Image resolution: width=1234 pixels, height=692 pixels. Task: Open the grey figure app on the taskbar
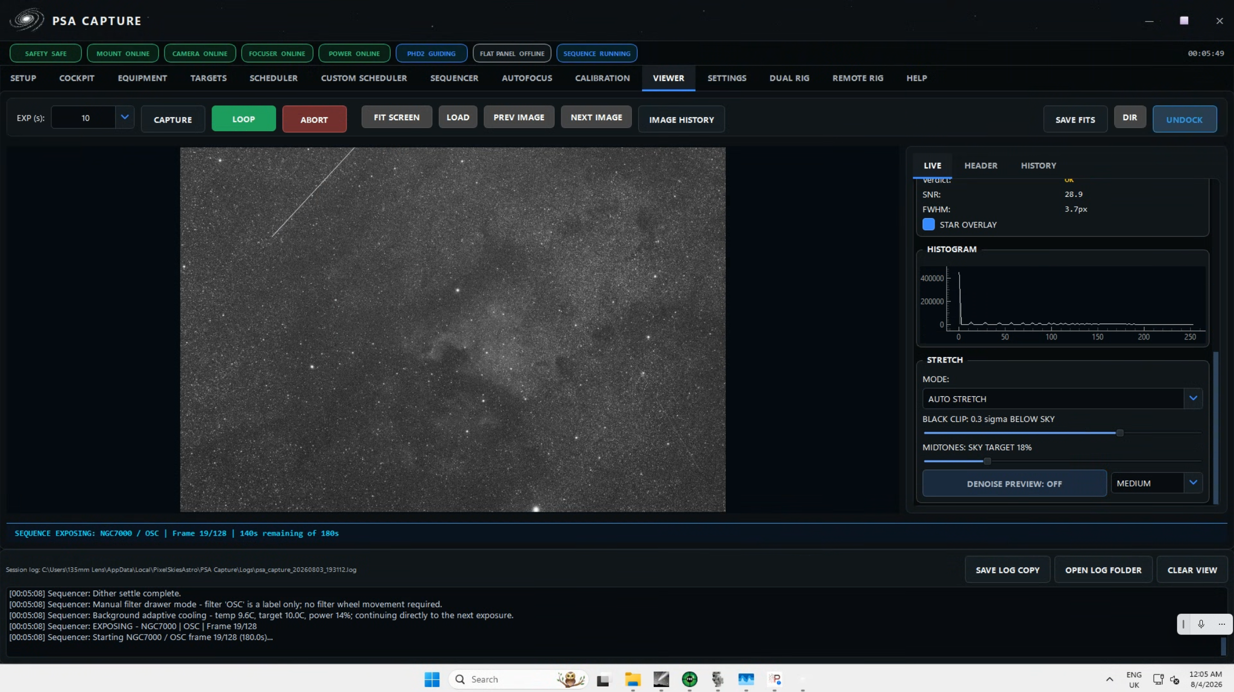point(718,679)
